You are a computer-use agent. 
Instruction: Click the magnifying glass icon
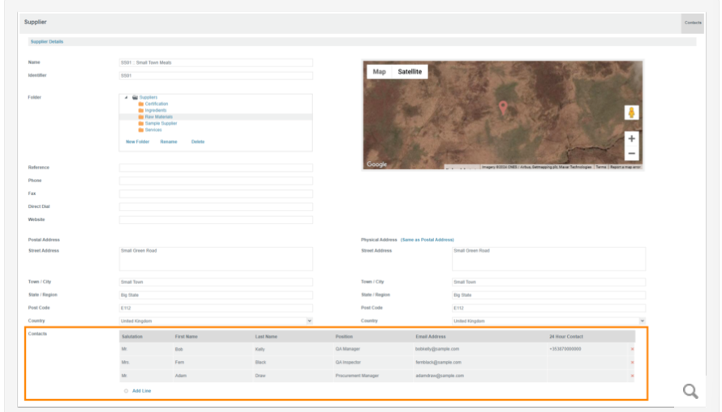pos(690,392)
